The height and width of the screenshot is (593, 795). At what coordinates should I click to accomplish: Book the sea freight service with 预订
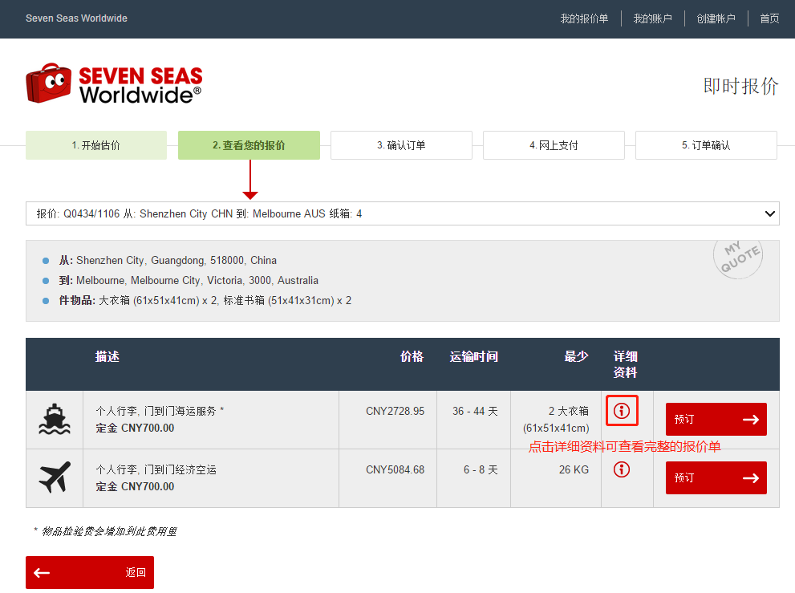(x=716, y=419)
